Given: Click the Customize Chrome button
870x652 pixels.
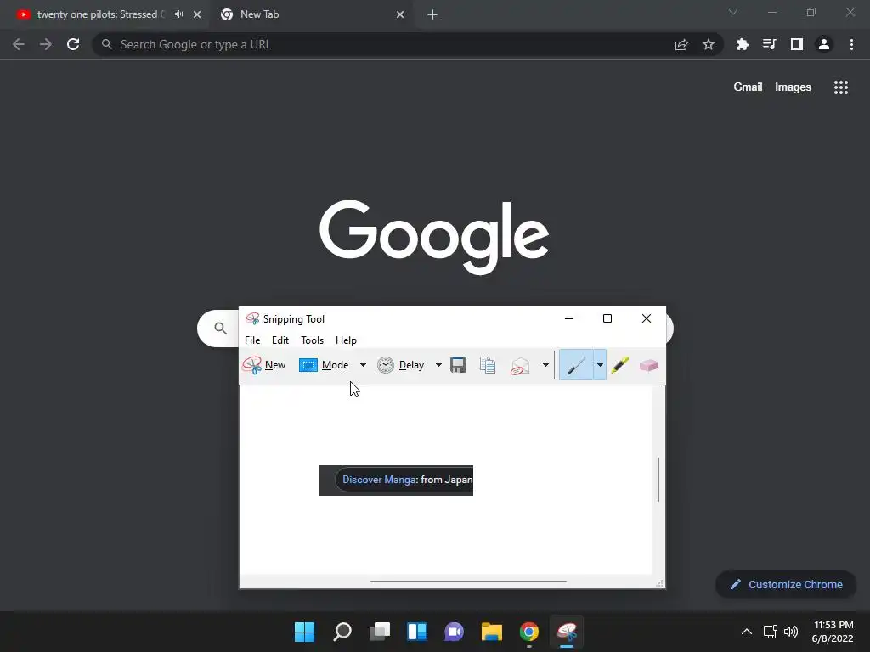Looking at the screenshot, I should [786, 584].
